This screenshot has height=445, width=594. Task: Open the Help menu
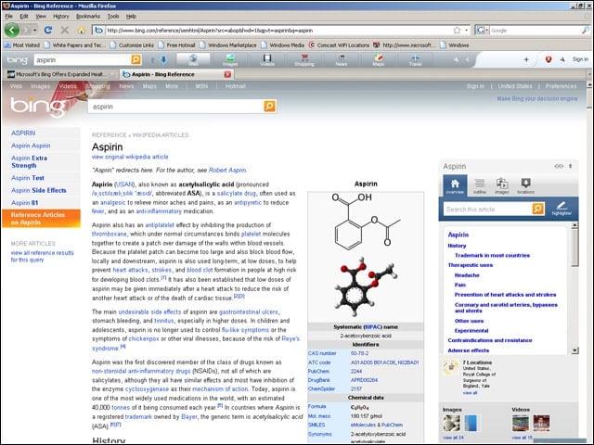pyautogui.click(x=131, y=17)
